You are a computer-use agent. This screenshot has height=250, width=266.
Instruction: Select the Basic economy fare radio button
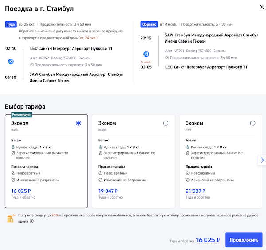(x=78, y=123)
